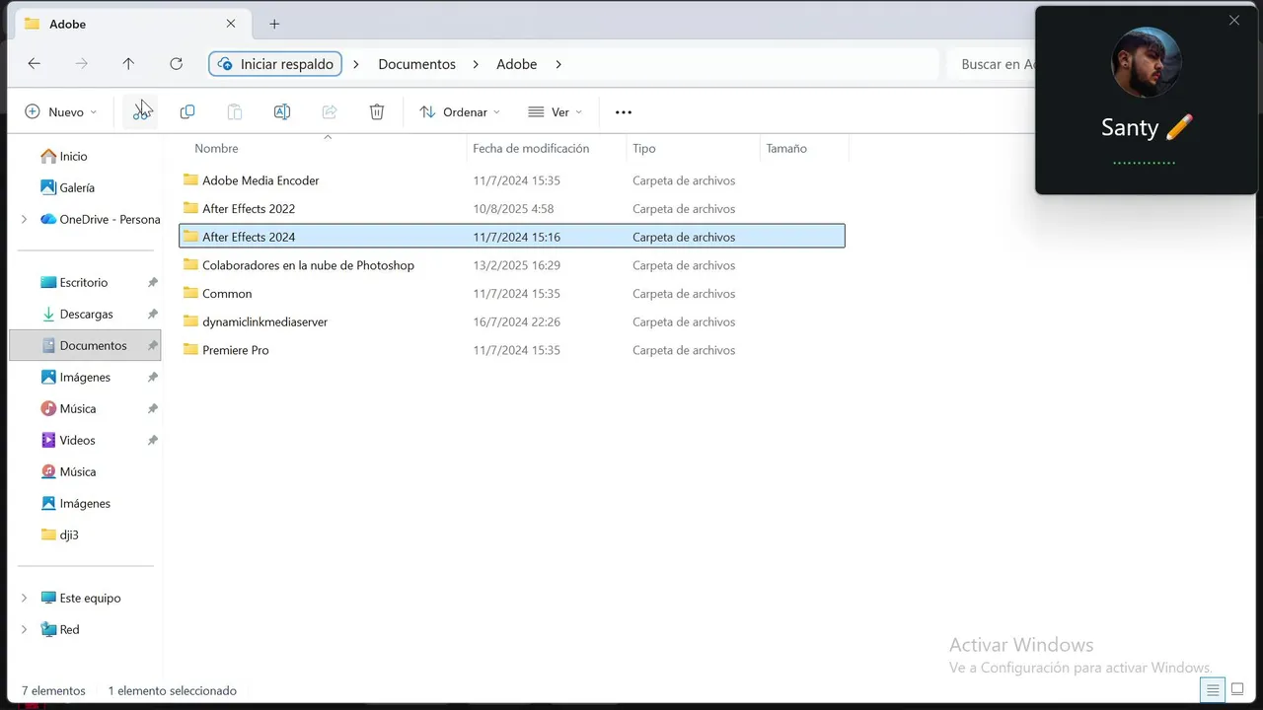Click the Cut scissors icon
Viewport: 1263px width, 710px height.
(142, 112)
